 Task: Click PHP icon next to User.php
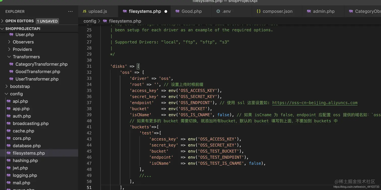(x=11, y=35)
